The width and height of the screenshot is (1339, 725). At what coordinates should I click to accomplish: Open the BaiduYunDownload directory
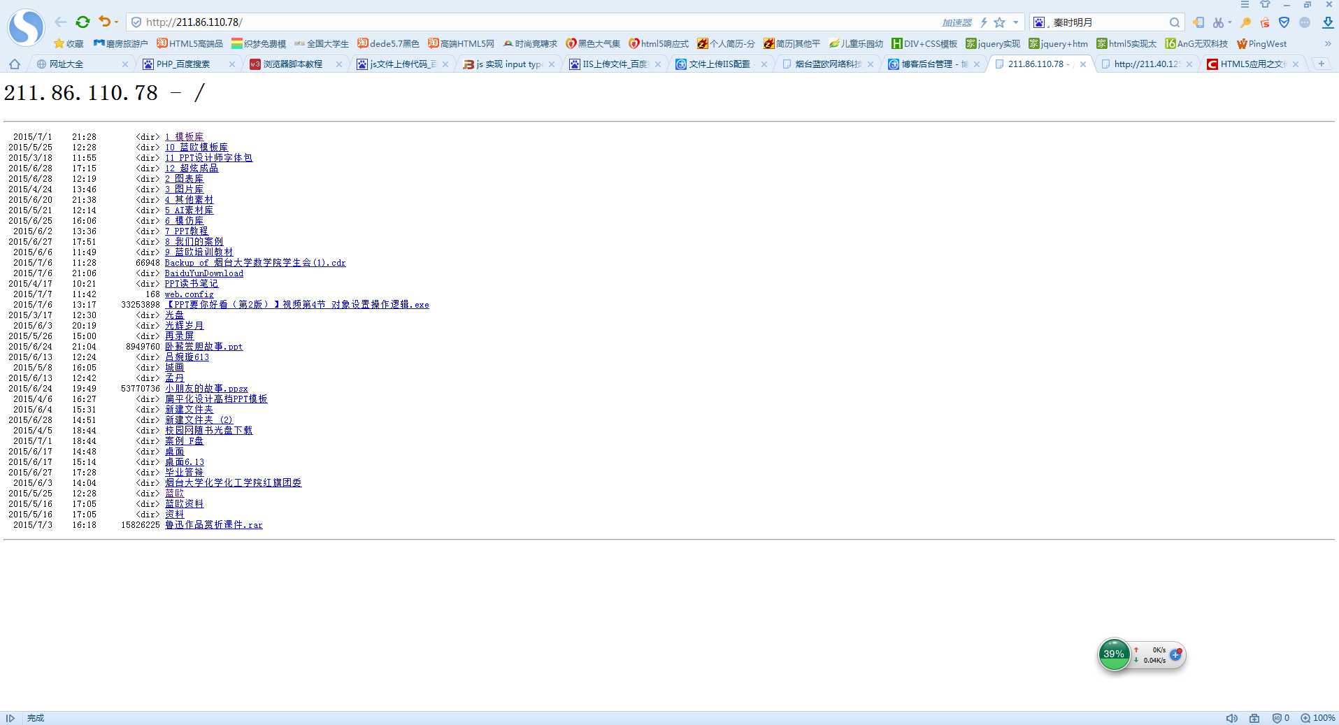(x=204, y=273)
